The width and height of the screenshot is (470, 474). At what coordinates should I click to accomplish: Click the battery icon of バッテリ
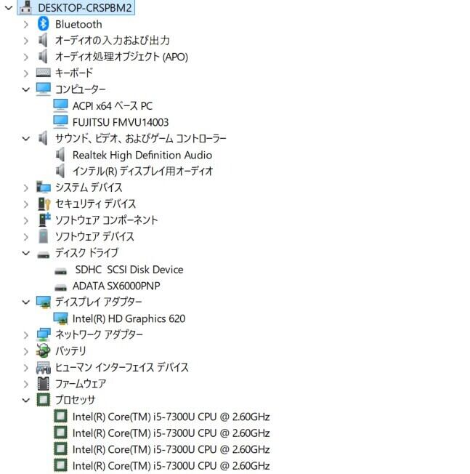(43, 350)
